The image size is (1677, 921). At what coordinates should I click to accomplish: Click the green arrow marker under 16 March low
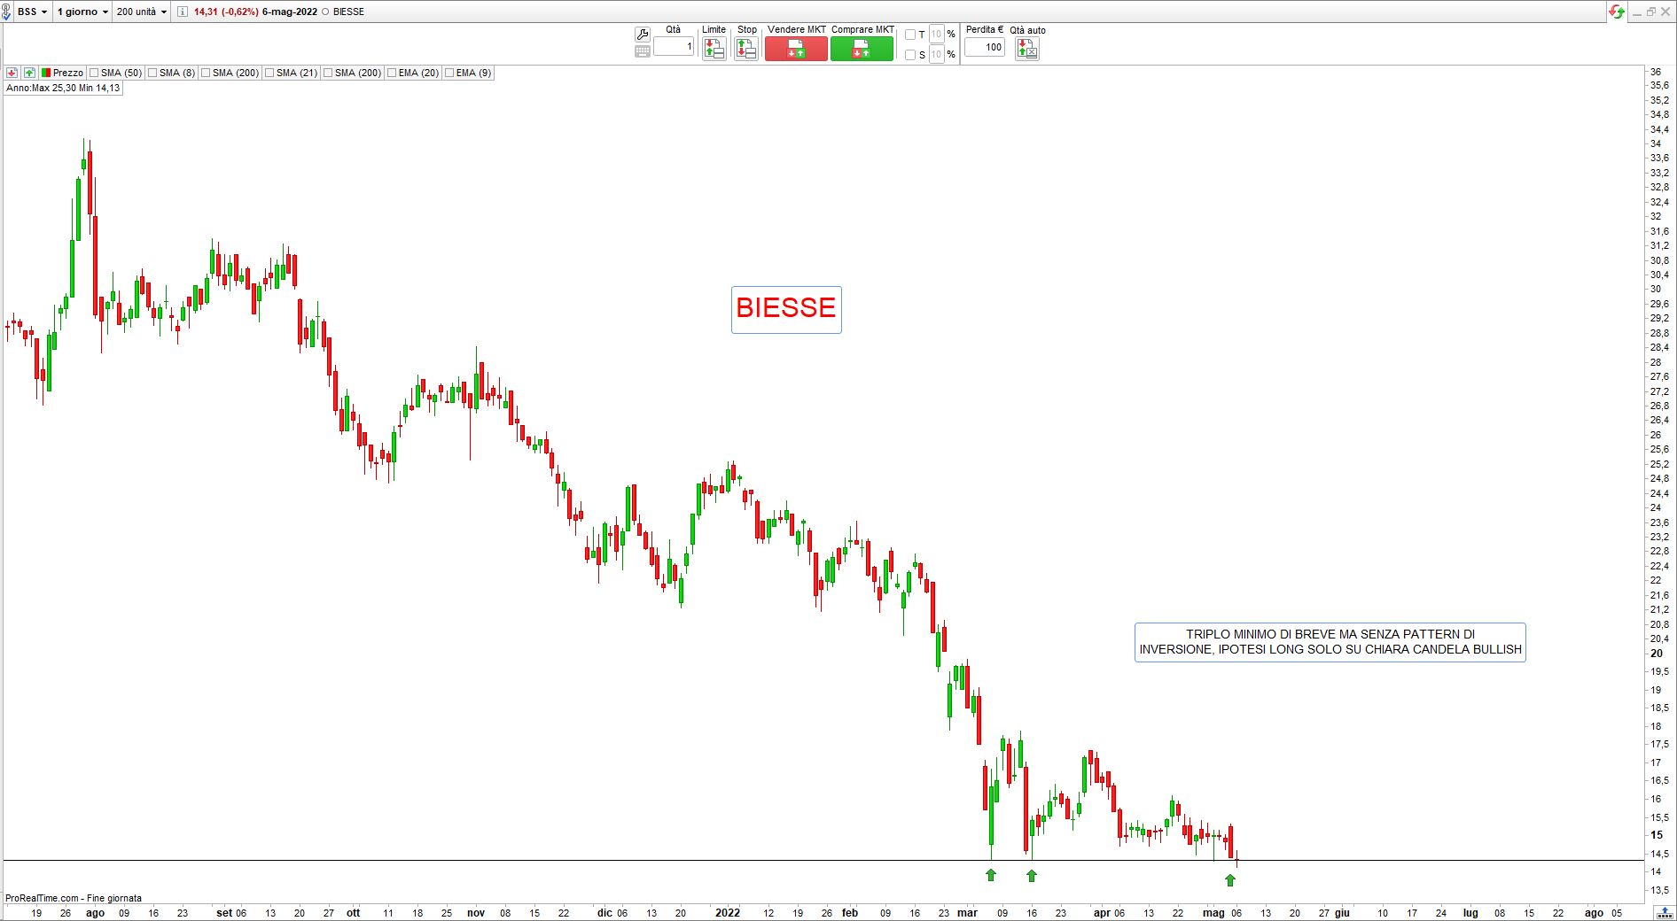(x=1032, y=875)
